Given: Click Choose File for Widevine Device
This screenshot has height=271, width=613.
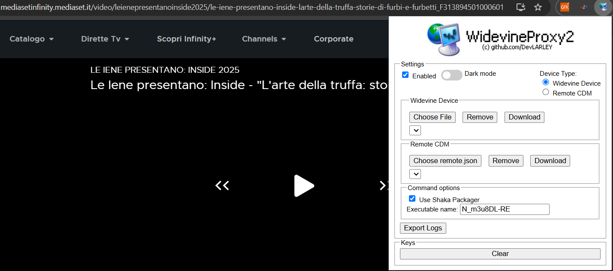Looking at the screenshot, I should click(433, 117).
